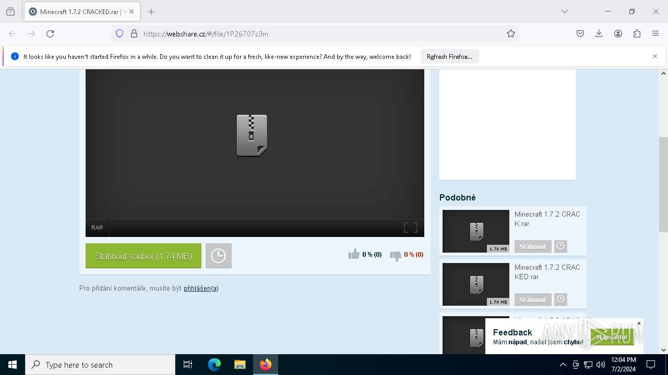Open the Windows Start menu

[13, 365]
